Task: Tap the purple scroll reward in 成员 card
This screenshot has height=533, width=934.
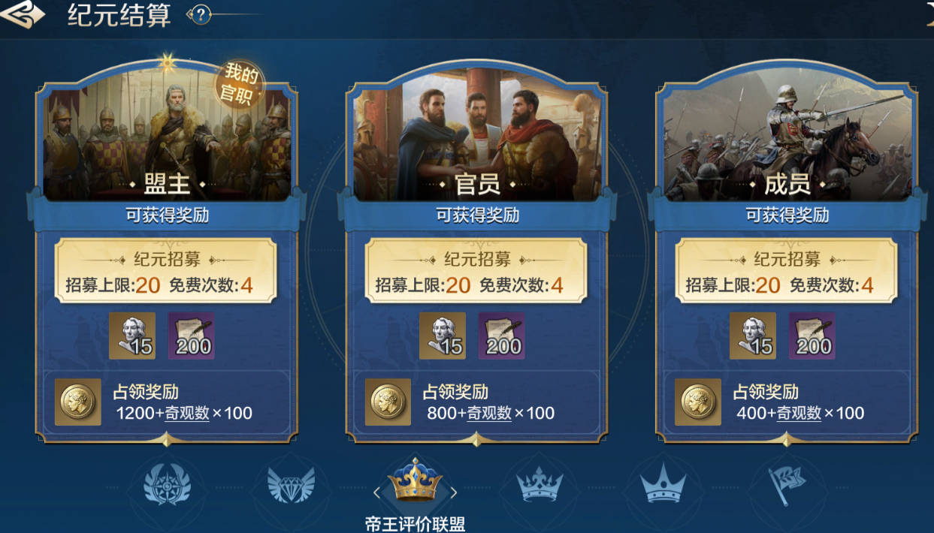Action: click(x=812, y=336)
